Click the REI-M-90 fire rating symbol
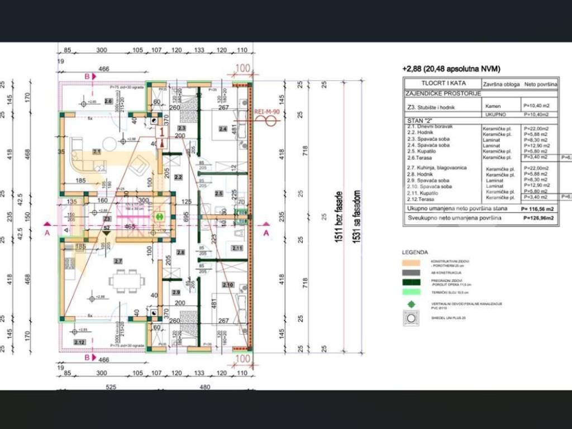572x429 pixels. [266, 112]
